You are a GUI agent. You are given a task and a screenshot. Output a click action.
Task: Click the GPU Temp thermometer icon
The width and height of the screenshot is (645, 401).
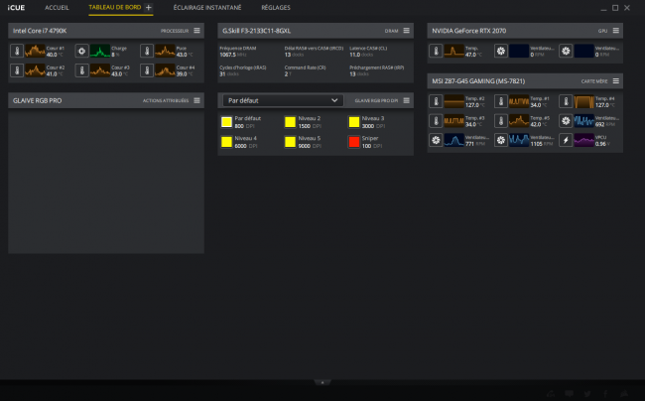(436, 51)
